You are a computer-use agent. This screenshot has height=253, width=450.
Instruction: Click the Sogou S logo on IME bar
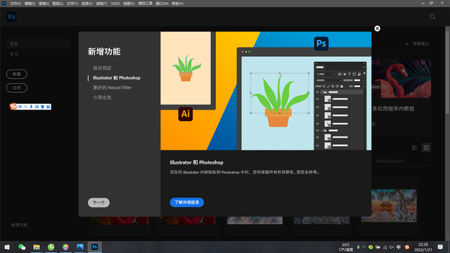point(13,106)
